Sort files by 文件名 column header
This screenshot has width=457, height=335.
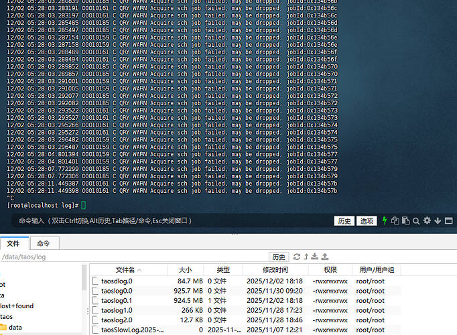(x=125, y=269)
